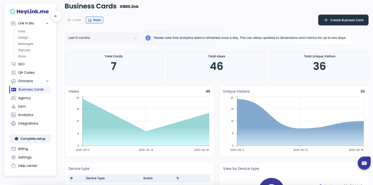373x185 pixels.
Task: Click the Analytics chart icon
Action: 13,115
